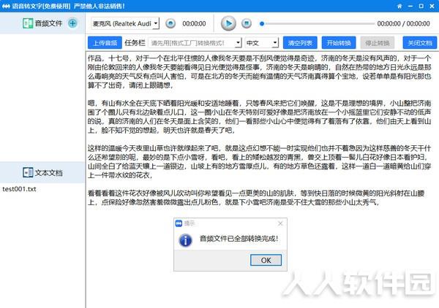Click the plus icon beside 音频文件
The image size is (439, 308).
pyautogui.click(x=72, y=23)
